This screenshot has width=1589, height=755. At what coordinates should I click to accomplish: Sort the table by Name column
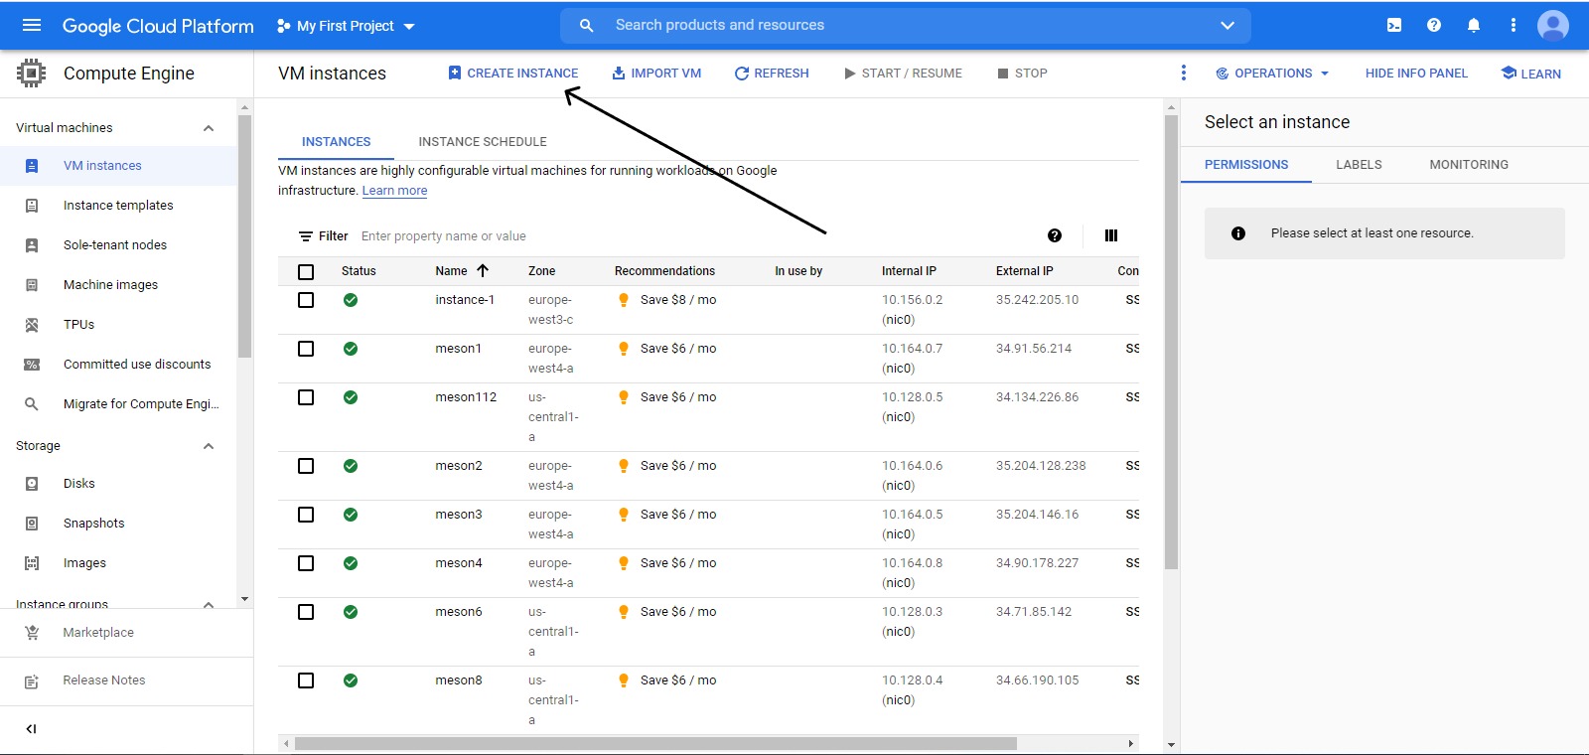462,271
